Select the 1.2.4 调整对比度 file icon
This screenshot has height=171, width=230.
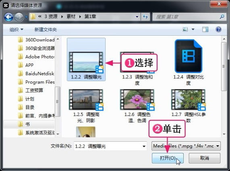click(189, 56)
